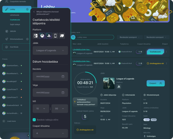Select the PC desktop platform icon
Image resolution: width=173 pixels, height=139 pixels.
pyautogui.click(x=62, y=36)
